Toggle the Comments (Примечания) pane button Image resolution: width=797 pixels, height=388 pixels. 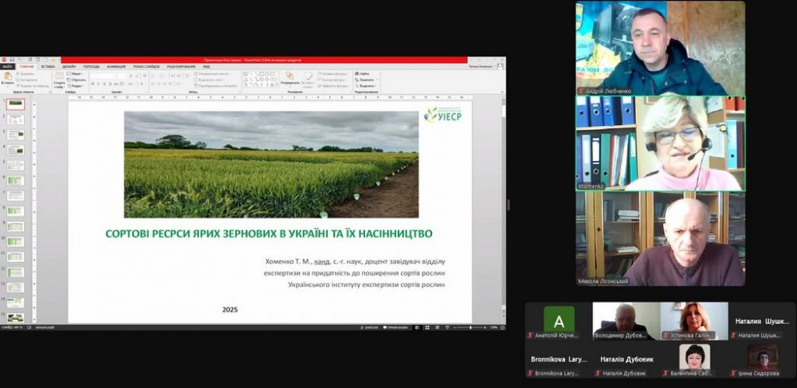point(396,327)
